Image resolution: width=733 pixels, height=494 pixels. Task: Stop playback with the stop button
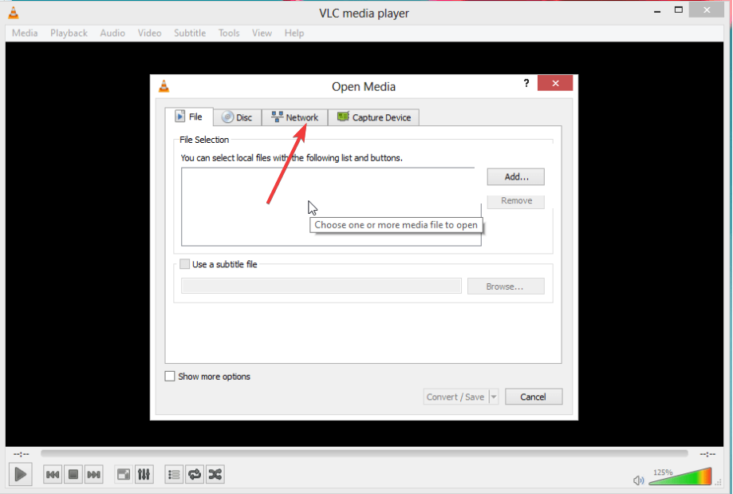tap(73, 475)
